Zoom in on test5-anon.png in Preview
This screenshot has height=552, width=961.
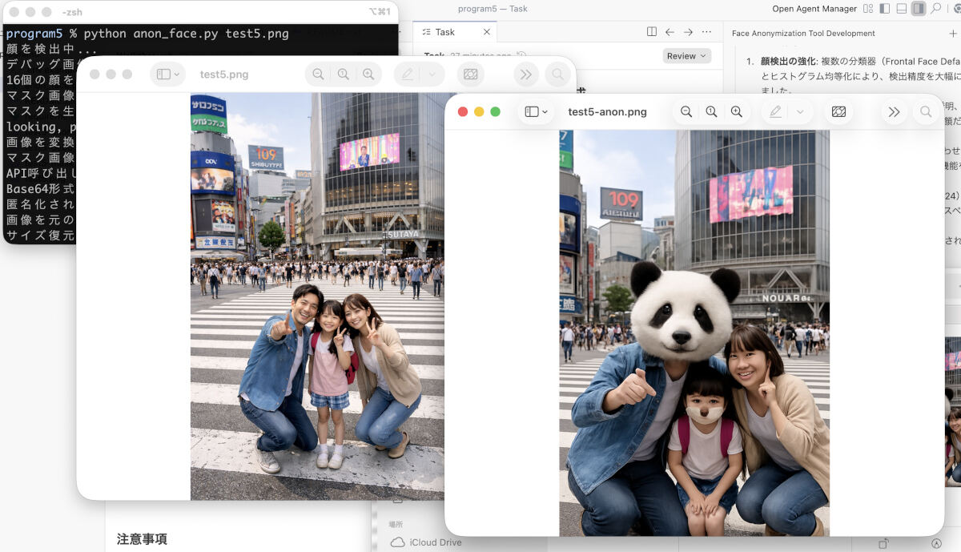coord(735,111)
